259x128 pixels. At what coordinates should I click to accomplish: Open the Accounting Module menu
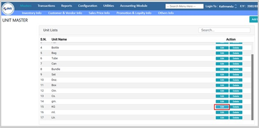click(x=134, y=6)
